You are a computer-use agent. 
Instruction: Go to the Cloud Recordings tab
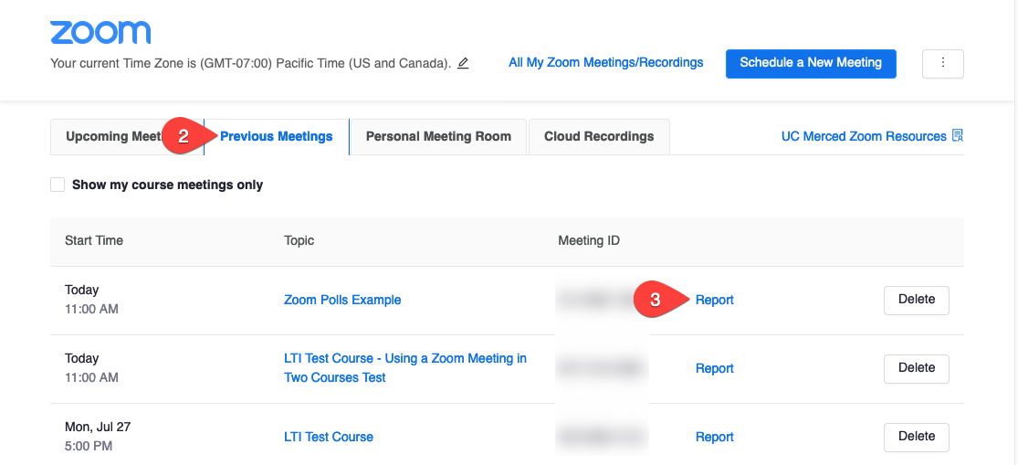pos(599,137)
